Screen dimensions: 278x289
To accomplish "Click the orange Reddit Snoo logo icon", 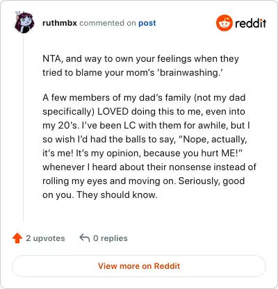I will click(x=224, y=23).
